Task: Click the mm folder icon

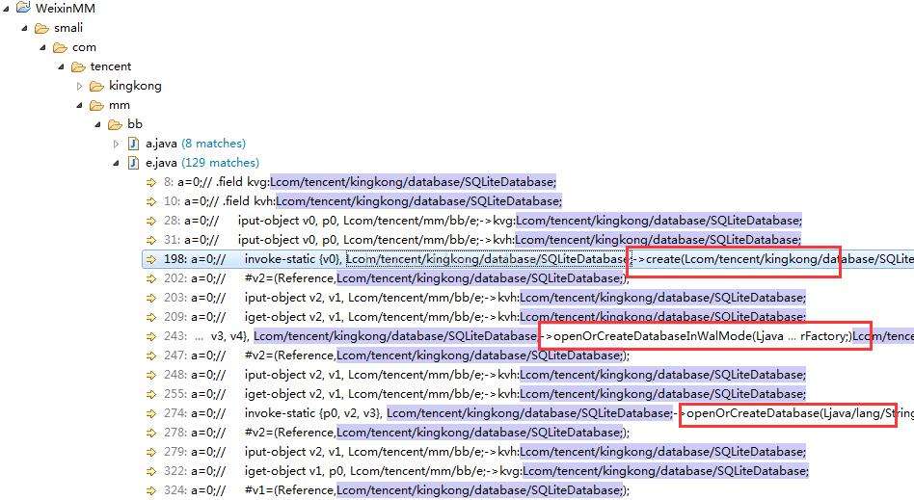Action: 96,105
